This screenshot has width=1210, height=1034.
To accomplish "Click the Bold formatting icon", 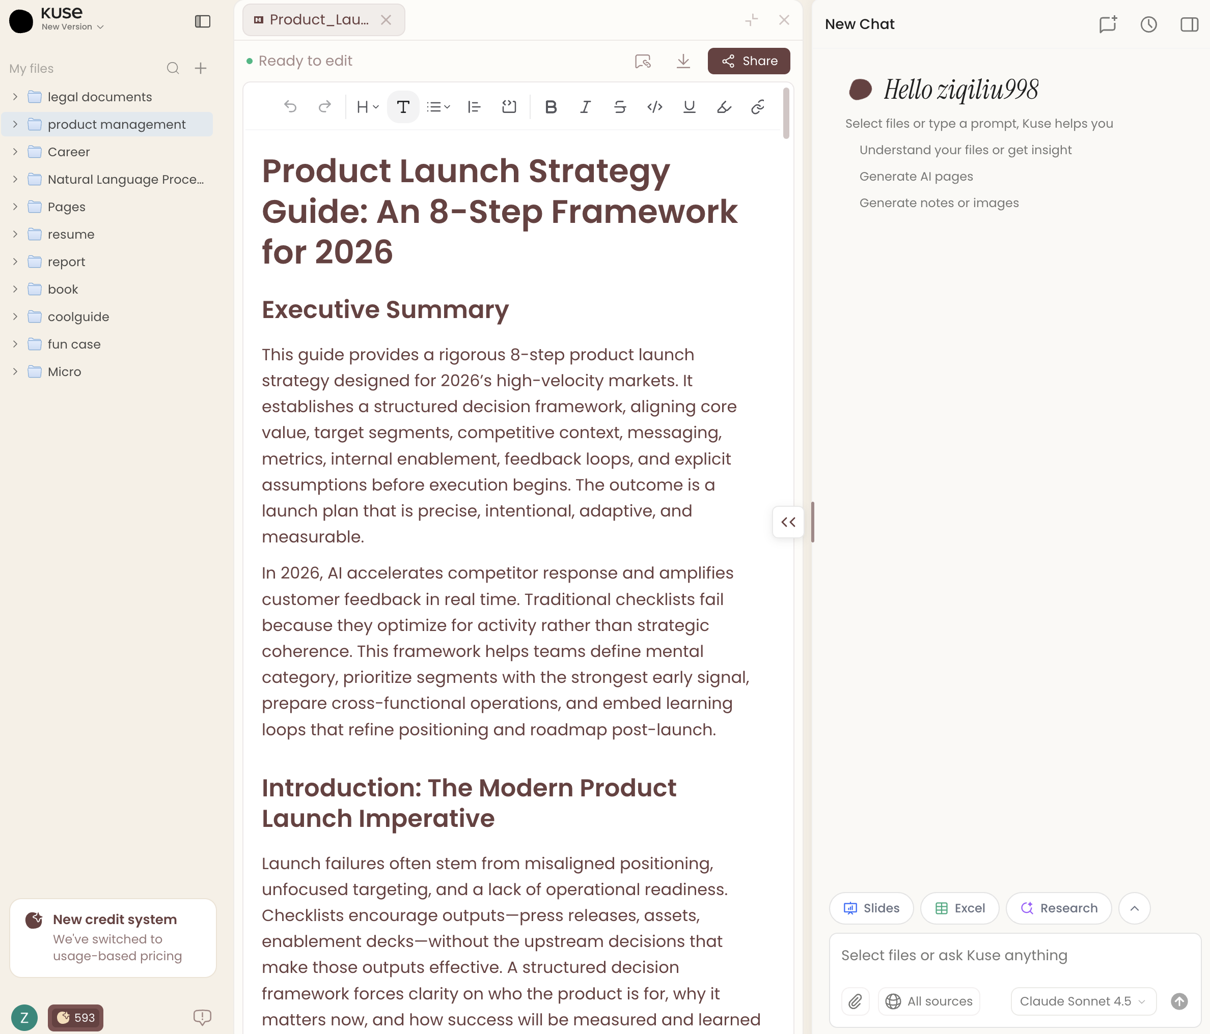I will tap(550, 107).
